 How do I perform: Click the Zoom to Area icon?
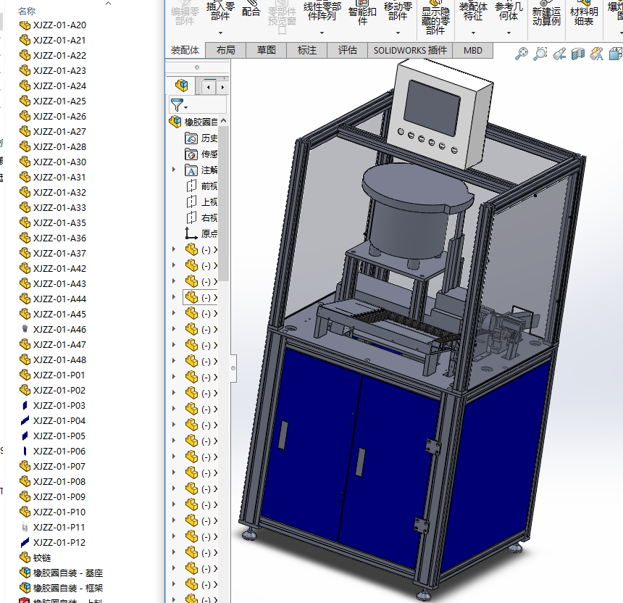point(540,53)
